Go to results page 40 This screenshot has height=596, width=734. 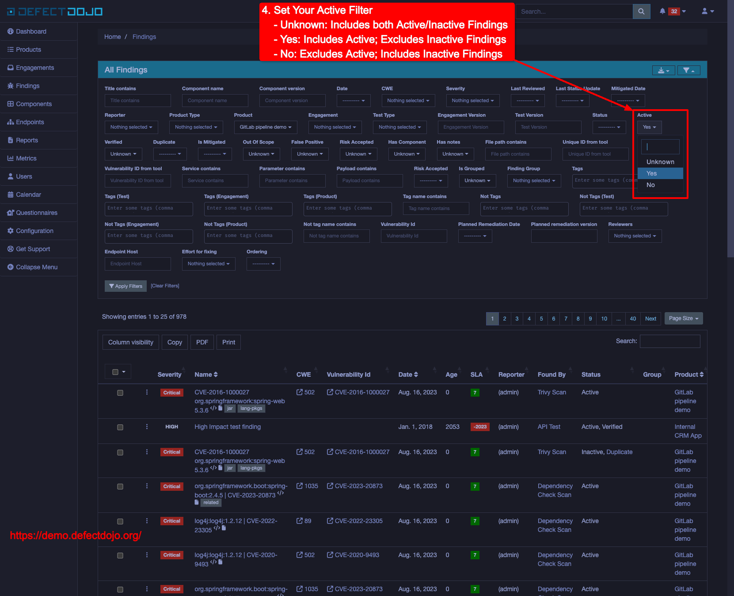633,319
